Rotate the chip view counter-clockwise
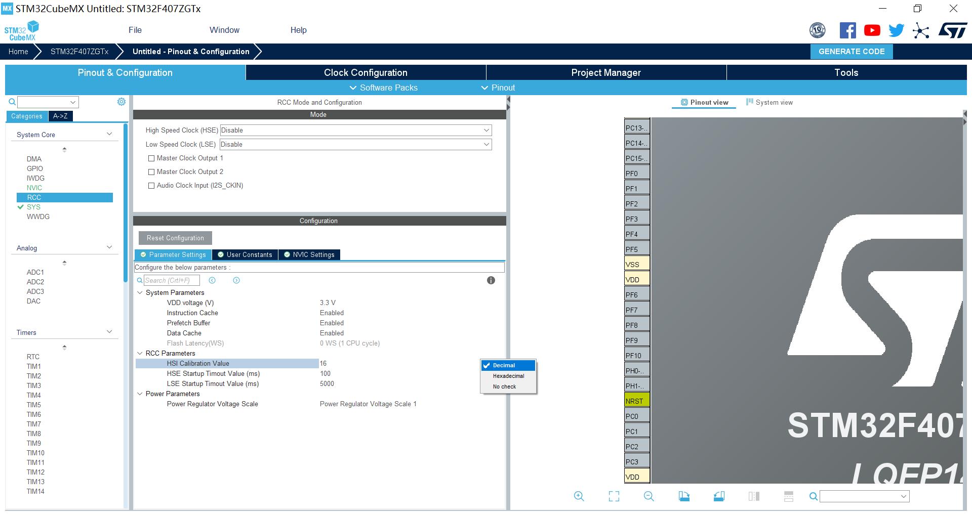Viewport: 972px width, 516px height. point(719,496)
